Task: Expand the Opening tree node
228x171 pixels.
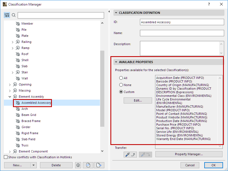Action: coord(10,85)
